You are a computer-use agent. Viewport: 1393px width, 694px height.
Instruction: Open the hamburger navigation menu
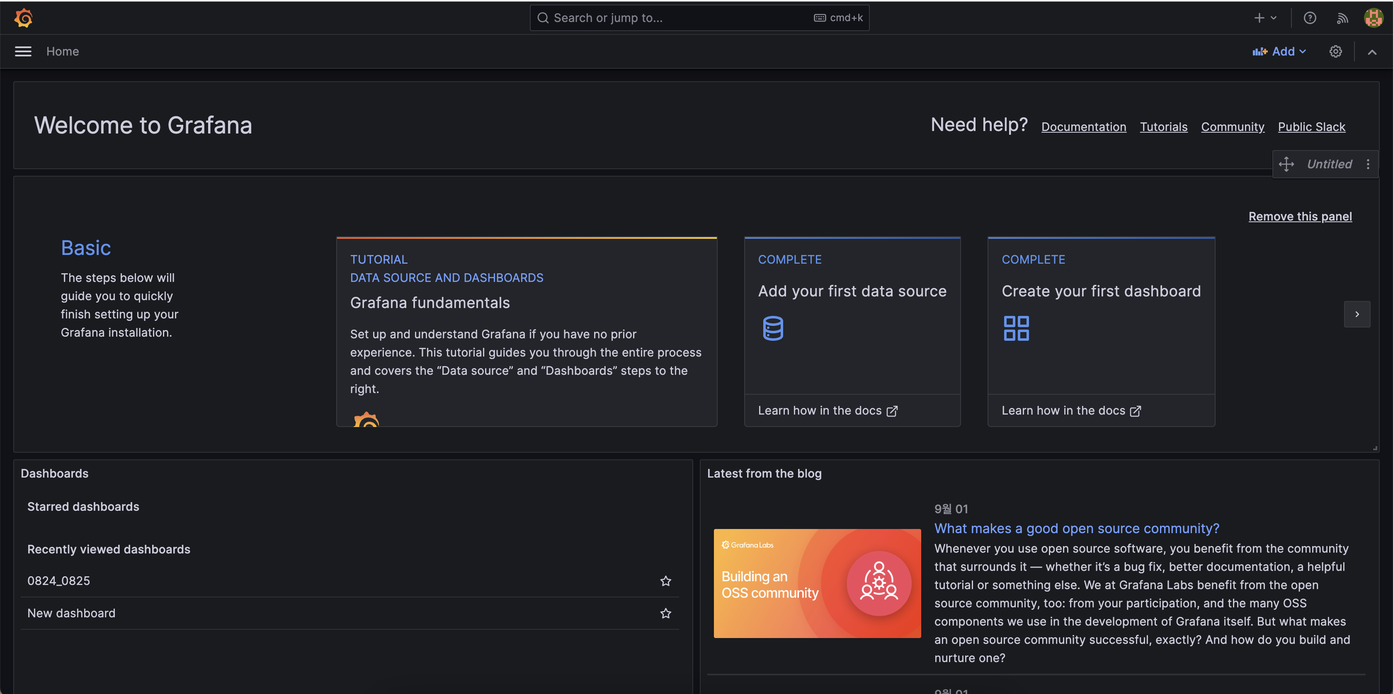point(23,51)
